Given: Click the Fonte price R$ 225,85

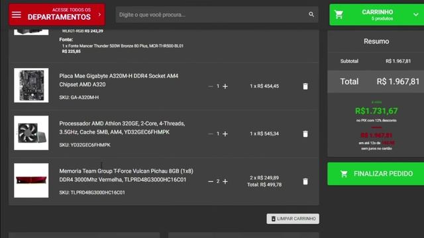Looking at the screenshot, I should [71, 52].
